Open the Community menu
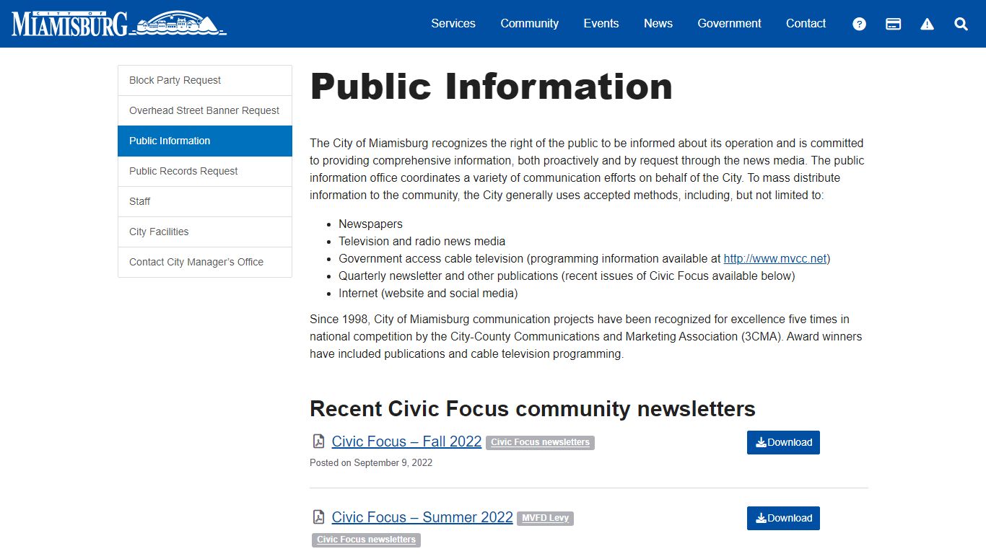The width and height of the screenshot is (986, 554). [530, 23]
